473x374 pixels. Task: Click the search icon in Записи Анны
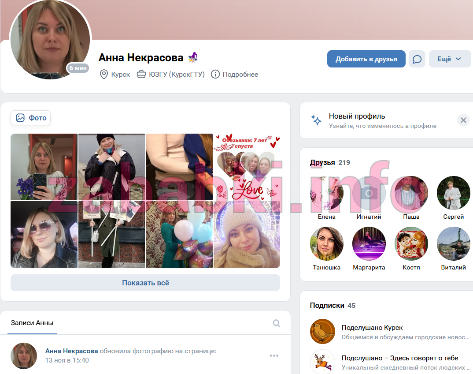(276, 323)
